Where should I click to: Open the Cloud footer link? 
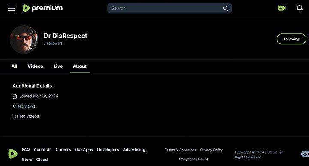(x=42, y=160)
